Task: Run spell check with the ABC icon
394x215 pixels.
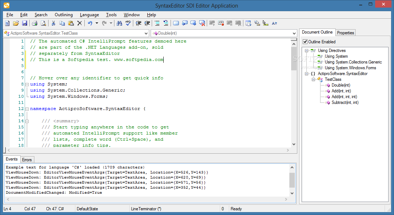Action: [x=128, y=23]
